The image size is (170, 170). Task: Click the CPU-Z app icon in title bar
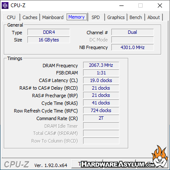[5, 5]
